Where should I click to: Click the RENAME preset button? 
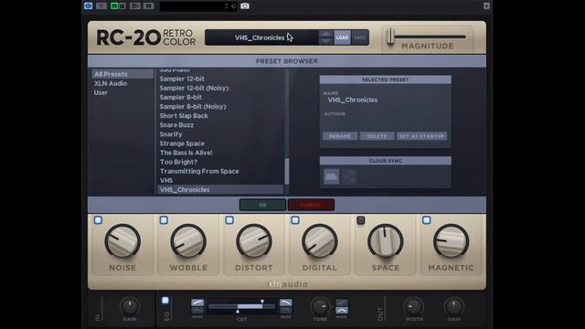click(340, 136)
